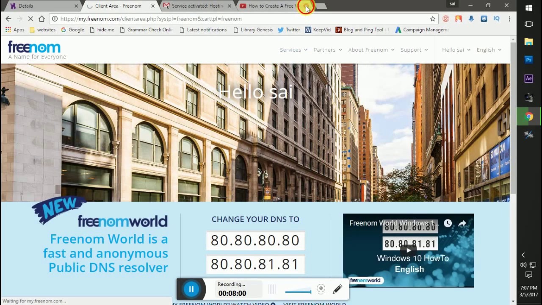Show hidden tray icons chevron
The width and height of the screenshot is (542, 305).
coord(523,255)
